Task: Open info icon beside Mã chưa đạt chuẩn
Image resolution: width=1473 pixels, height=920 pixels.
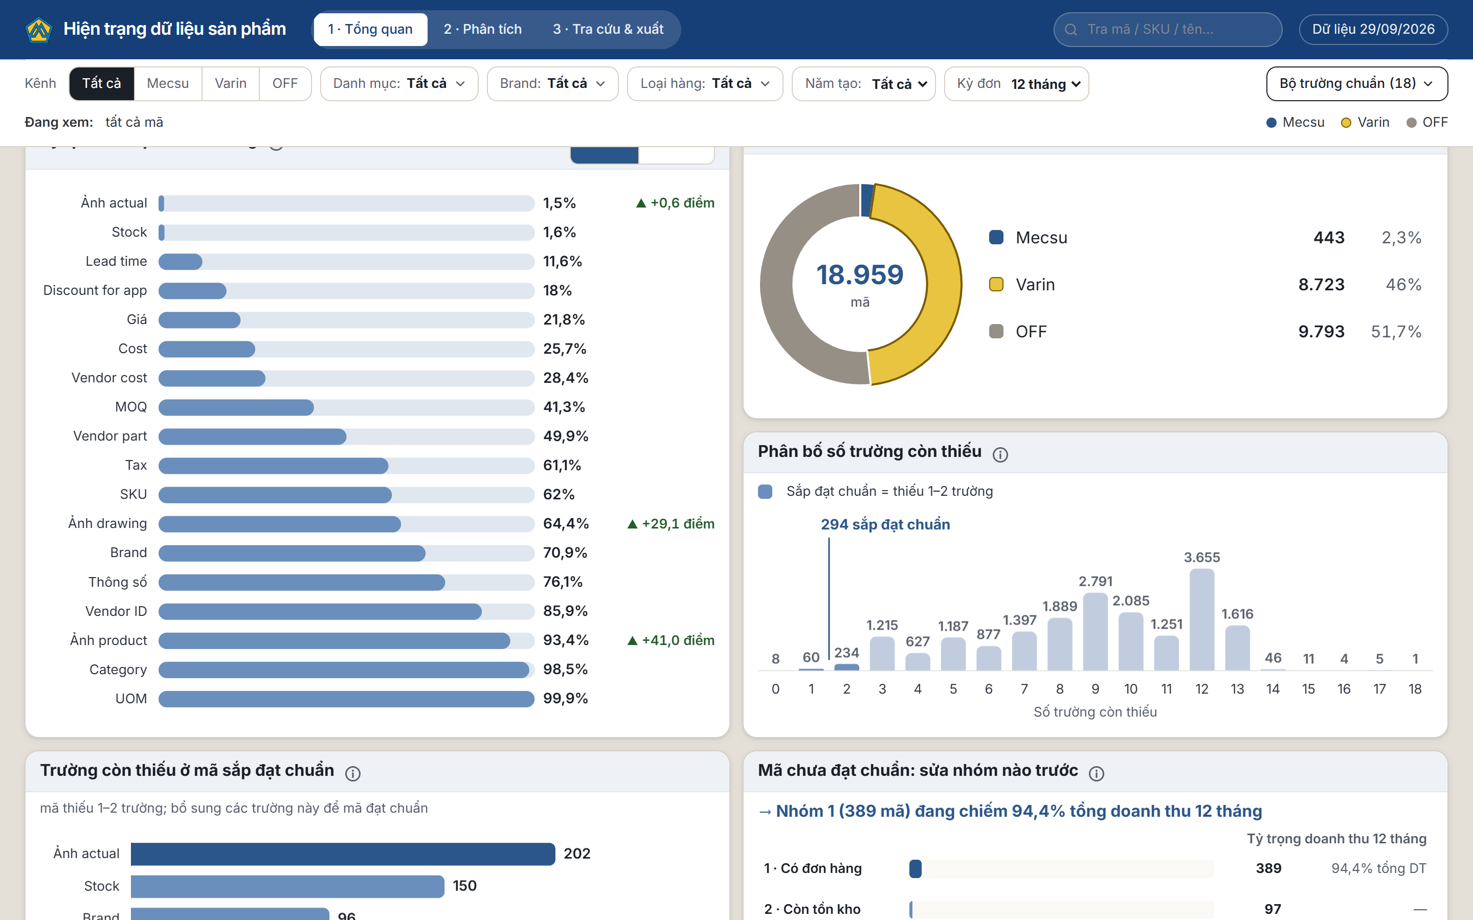Action: click(x=1096, y=773)
